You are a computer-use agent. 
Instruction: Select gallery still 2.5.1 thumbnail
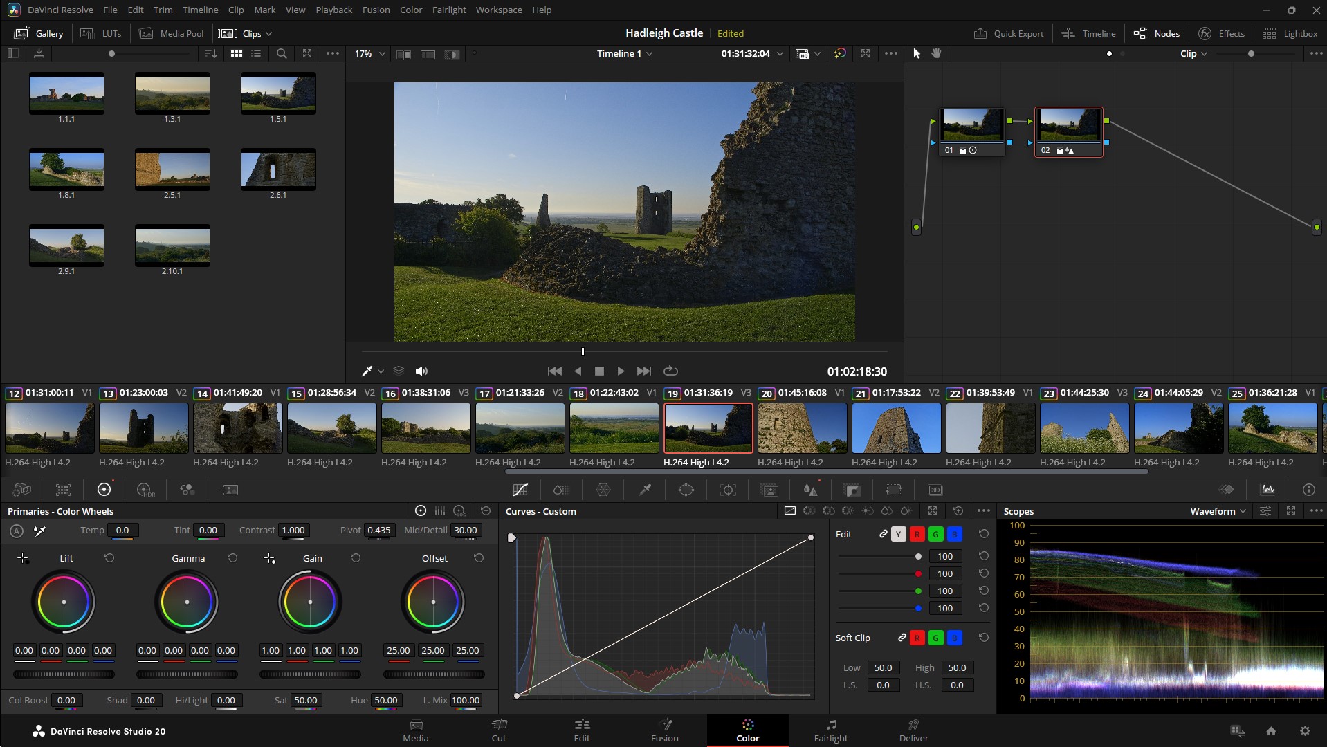pyautogui.click(x=172, y=169)
